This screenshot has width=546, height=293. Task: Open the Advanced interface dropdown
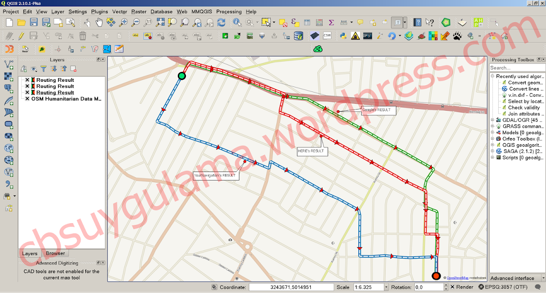[517, 278]
